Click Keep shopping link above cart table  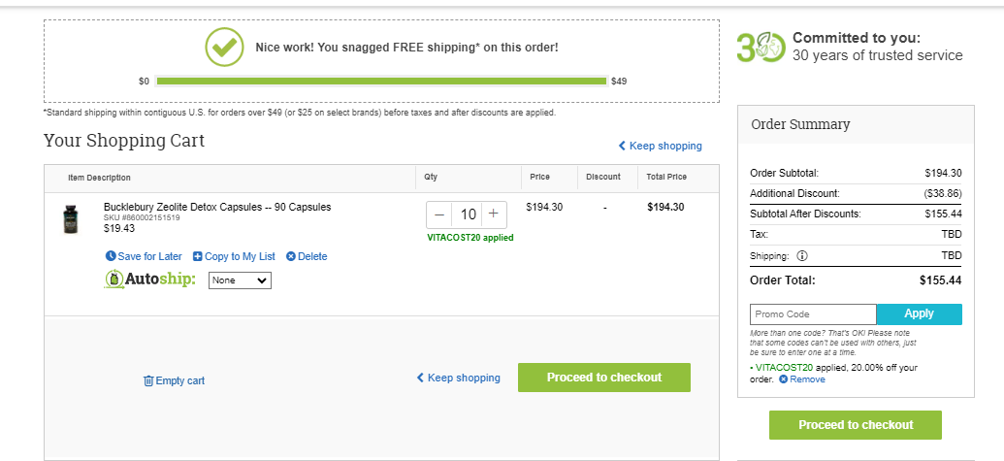coord(661,146)
